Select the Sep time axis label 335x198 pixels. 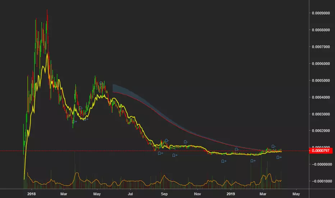pyautogui.click(x=164, y=194)
